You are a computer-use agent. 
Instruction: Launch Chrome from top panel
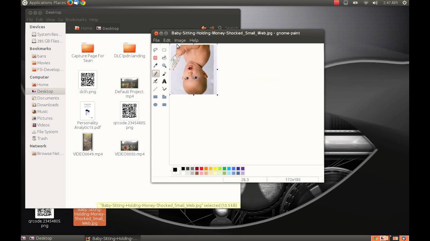(83, 3)
